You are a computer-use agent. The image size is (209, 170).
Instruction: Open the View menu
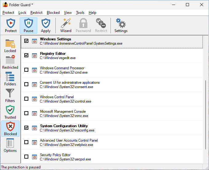[x=68, y=13]
